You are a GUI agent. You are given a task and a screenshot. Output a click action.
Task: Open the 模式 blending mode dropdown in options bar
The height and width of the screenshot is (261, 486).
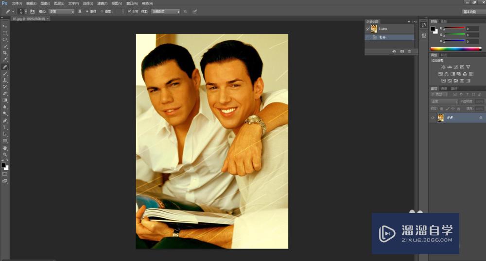[61, 11]
